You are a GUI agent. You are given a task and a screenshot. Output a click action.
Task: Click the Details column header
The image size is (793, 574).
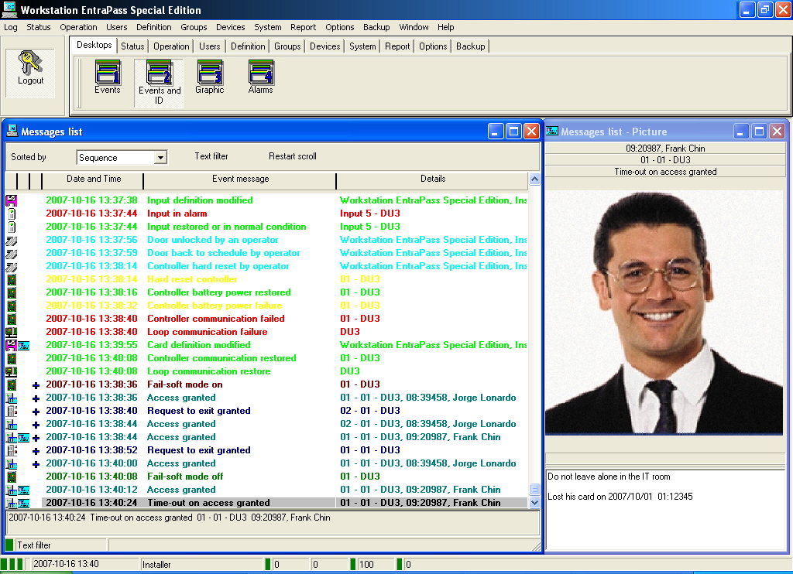click(x=433, y=179)
